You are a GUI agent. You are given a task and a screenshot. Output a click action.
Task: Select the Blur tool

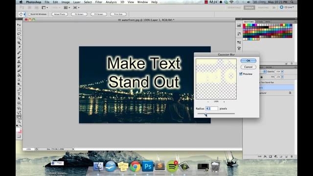tap(19, 80)
